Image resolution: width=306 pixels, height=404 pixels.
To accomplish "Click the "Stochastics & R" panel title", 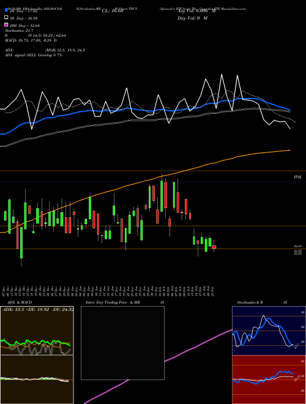I will click(250, 302).
